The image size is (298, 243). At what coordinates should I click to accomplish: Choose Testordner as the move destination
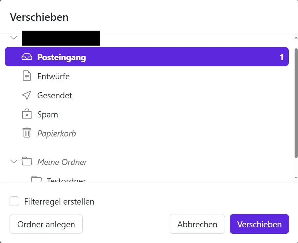coord(66,180)
